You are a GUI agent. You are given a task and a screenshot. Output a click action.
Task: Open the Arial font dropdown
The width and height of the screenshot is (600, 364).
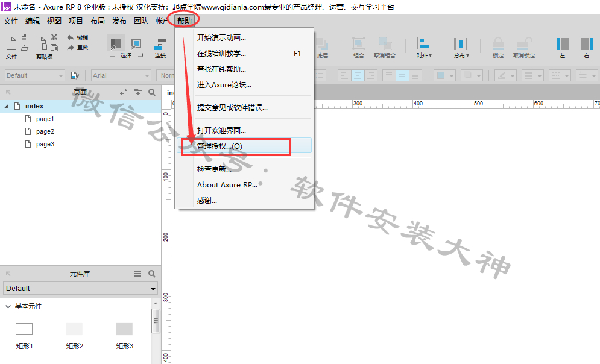[x=121, y=75]
